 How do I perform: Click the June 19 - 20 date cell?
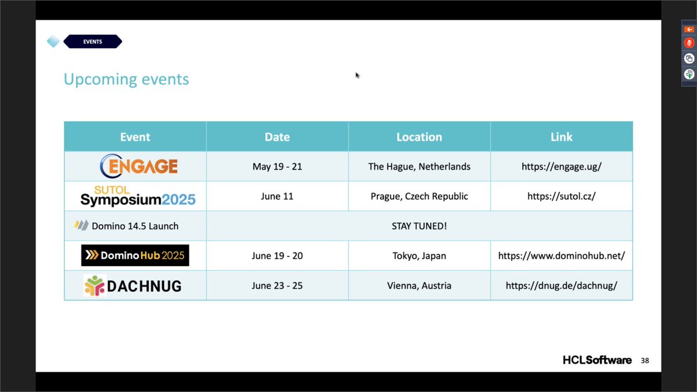(277, 256)
